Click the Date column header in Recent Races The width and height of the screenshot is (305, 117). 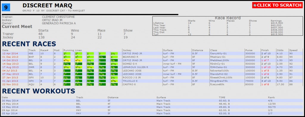(5, 50)
